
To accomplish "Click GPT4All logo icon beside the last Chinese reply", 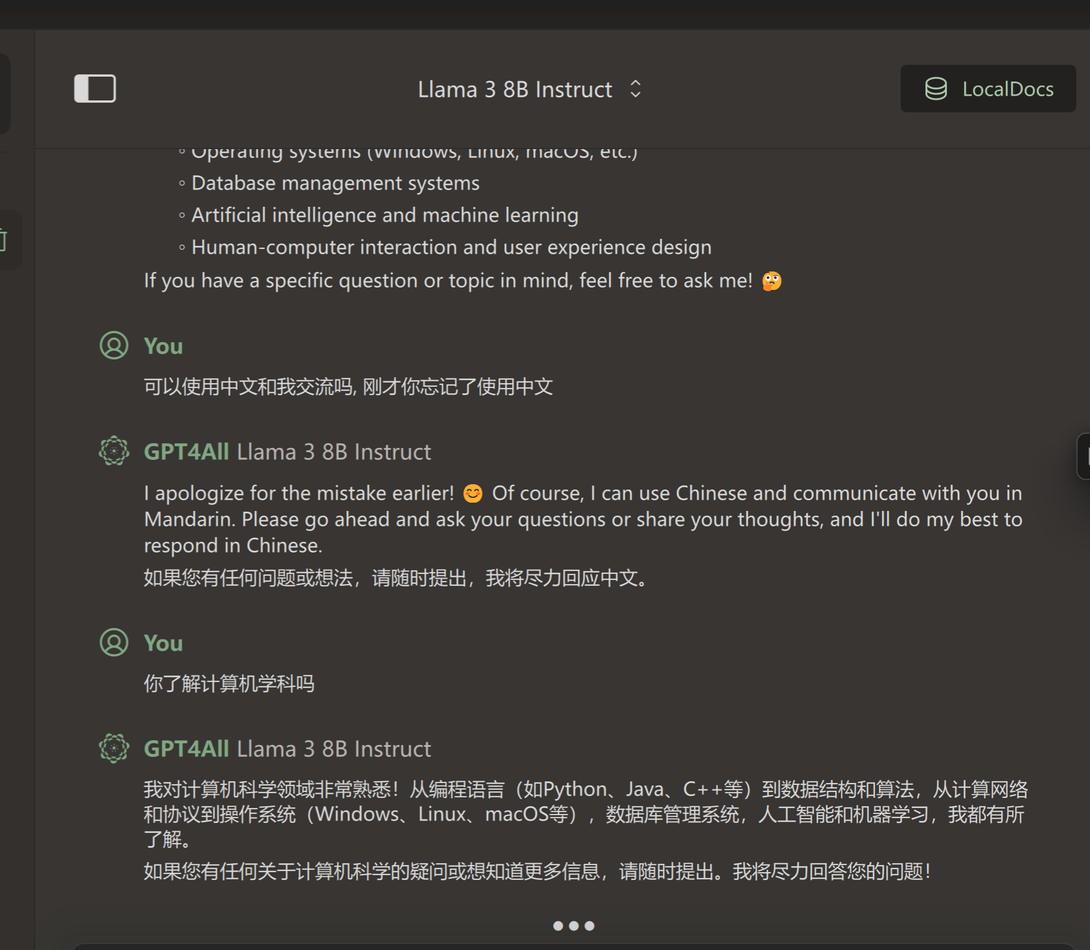I will pyautogui.click(x=114, y=748).
